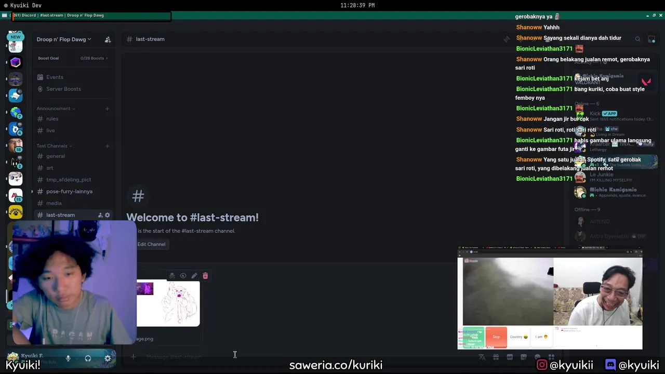
Task: Click the 11:28:39 PM clock
Action: 357,5
